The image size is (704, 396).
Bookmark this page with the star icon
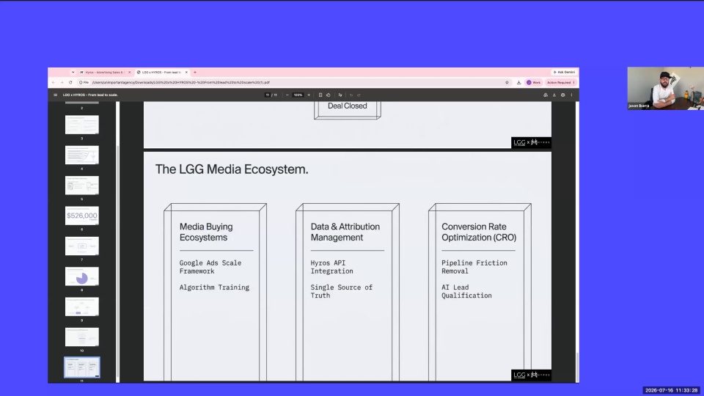tap(507, 83)
